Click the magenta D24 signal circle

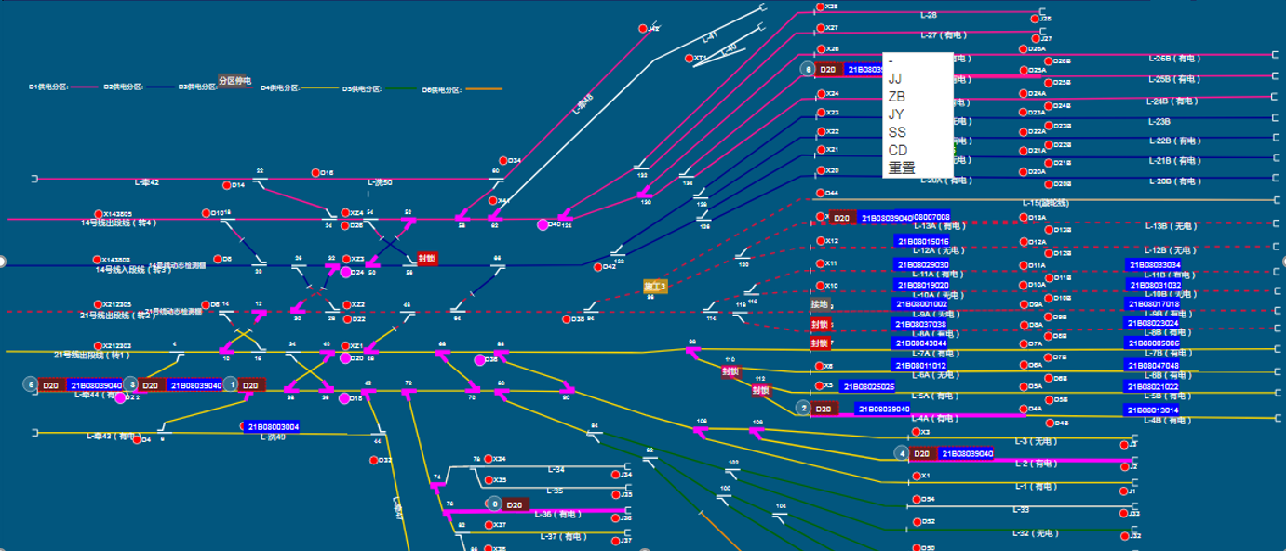point(345,273)
